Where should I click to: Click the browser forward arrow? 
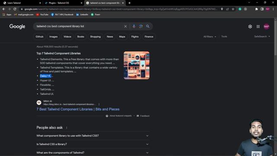(x=9, y=9)
